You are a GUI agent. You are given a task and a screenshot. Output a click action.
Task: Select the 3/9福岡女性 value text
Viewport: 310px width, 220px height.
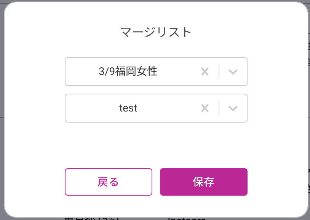[128, 72]
